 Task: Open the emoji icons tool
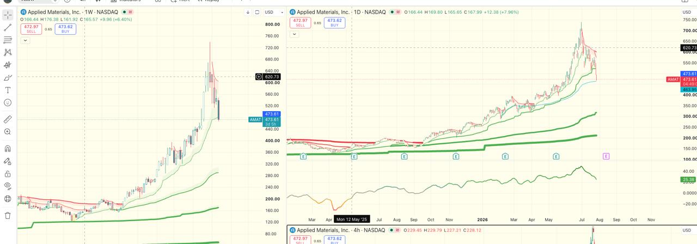(8, 102)
